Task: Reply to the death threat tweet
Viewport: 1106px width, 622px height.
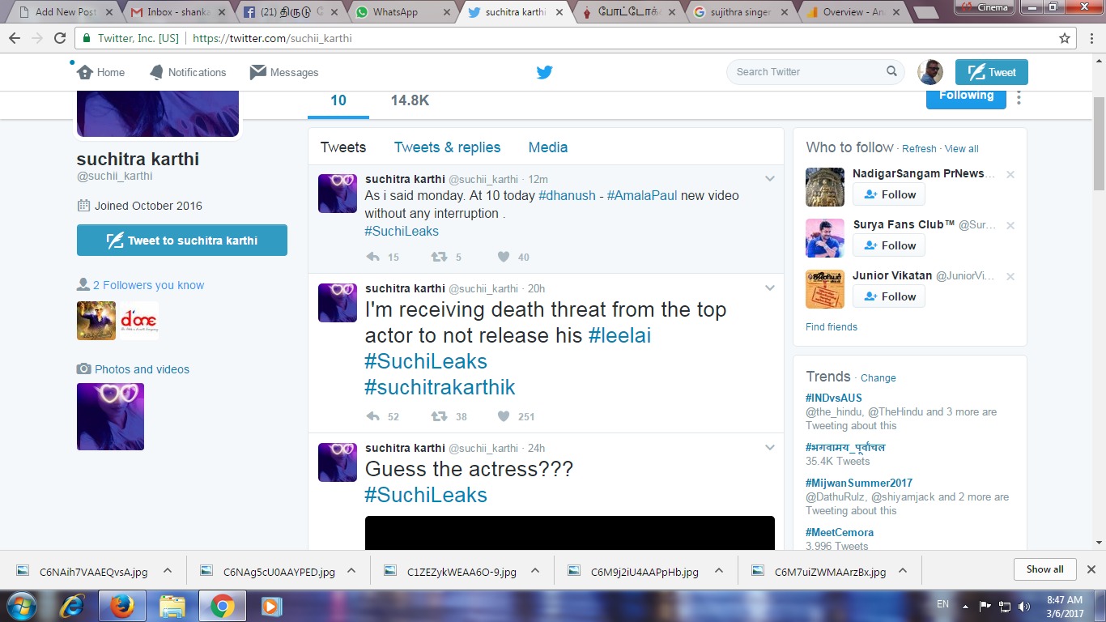Action: 372,416
